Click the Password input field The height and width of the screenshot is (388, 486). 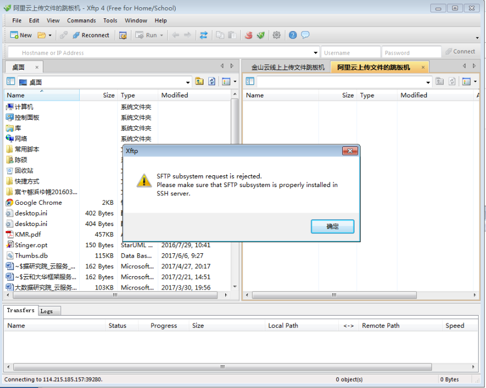click(411, 53)
